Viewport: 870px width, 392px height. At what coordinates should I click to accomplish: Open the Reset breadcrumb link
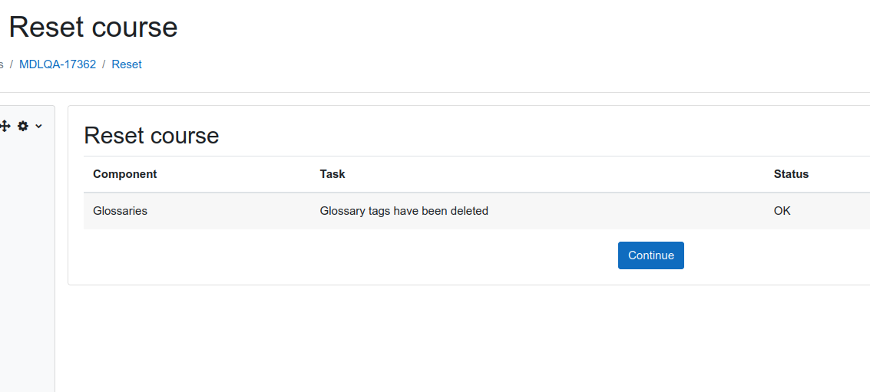(127, 64)
